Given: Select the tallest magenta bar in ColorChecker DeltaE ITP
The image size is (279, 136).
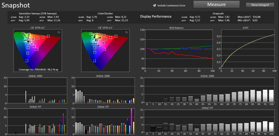Looking at the screenshot, I should coord(132,120).
